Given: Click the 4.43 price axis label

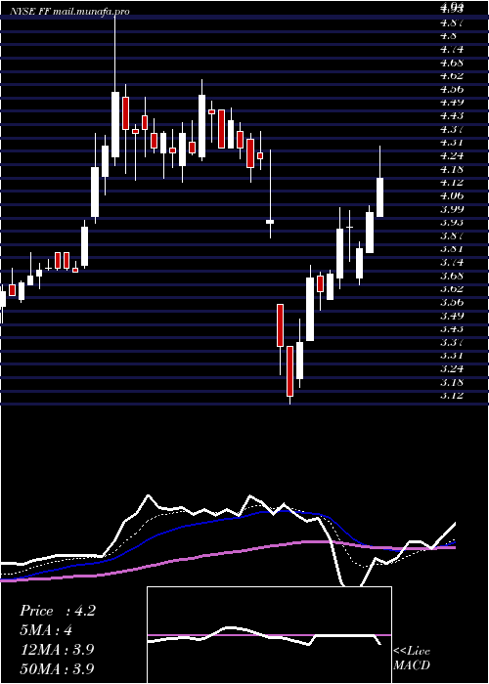Looking at the screenshot, I should [451, 115].
